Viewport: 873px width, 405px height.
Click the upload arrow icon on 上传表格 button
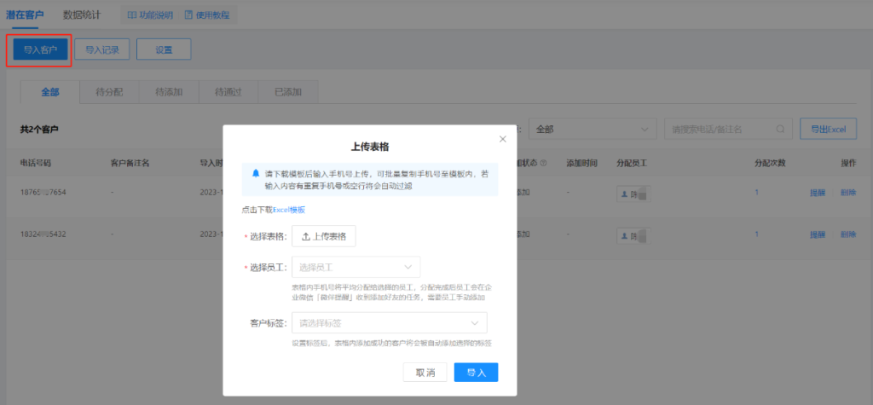click(x=306, y=236)
